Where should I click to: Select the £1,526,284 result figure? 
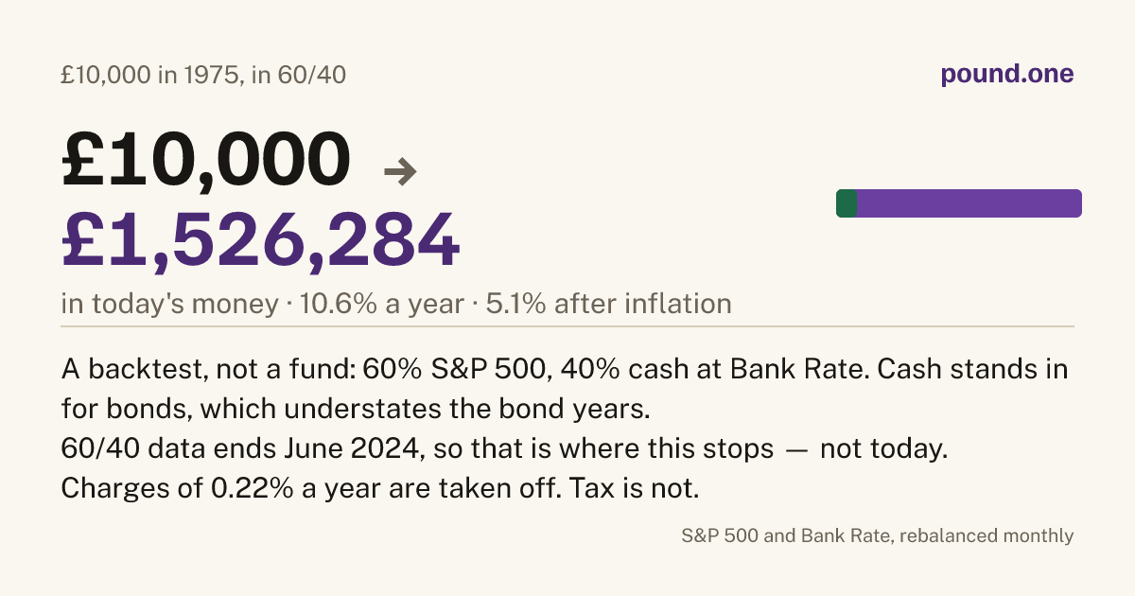click(261, 238)
